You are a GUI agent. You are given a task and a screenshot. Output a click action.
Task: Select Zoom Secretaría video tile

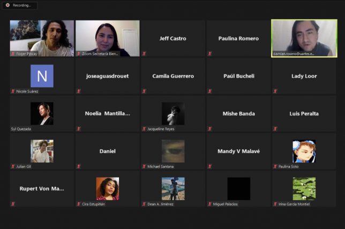pos(107,38)
